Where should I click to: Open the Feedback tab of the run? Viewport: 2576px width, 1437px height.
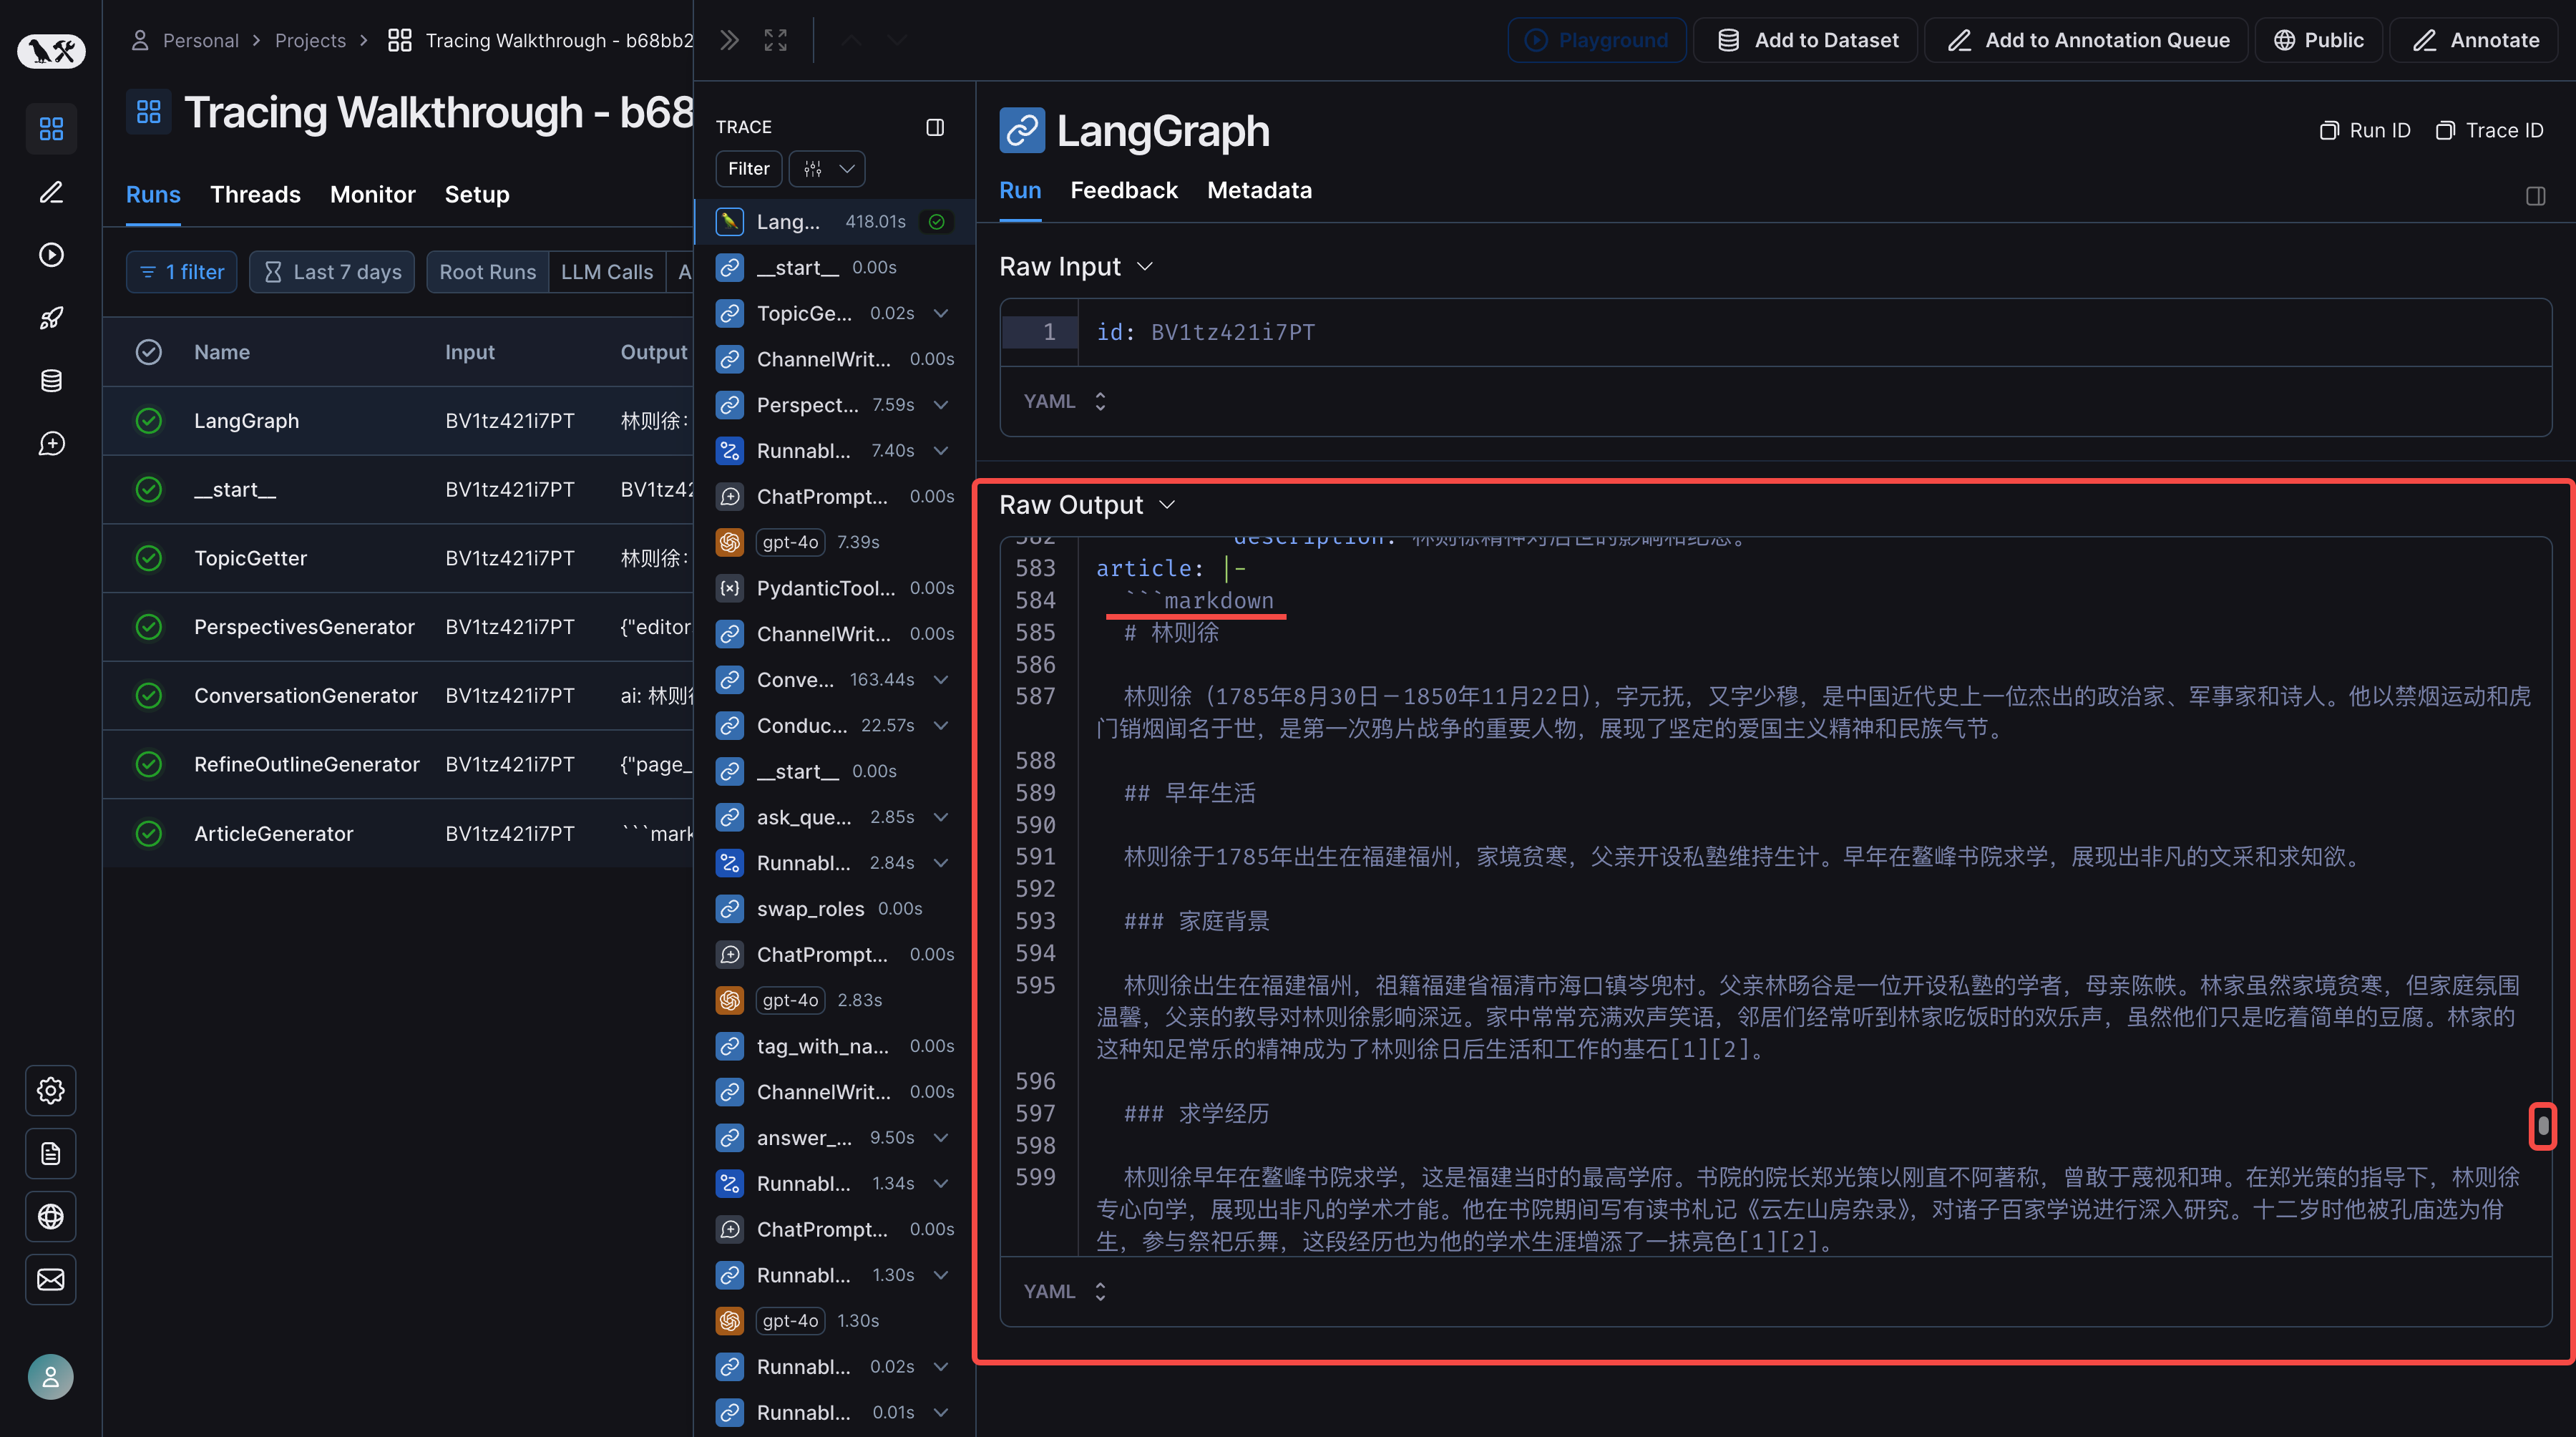click(x=1123, y=190)
